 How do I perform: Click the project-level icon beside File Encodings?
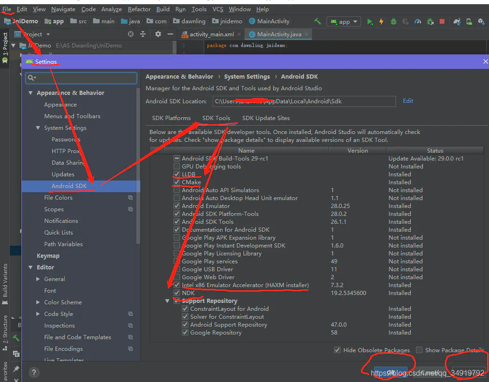click(x=131, y=348)
